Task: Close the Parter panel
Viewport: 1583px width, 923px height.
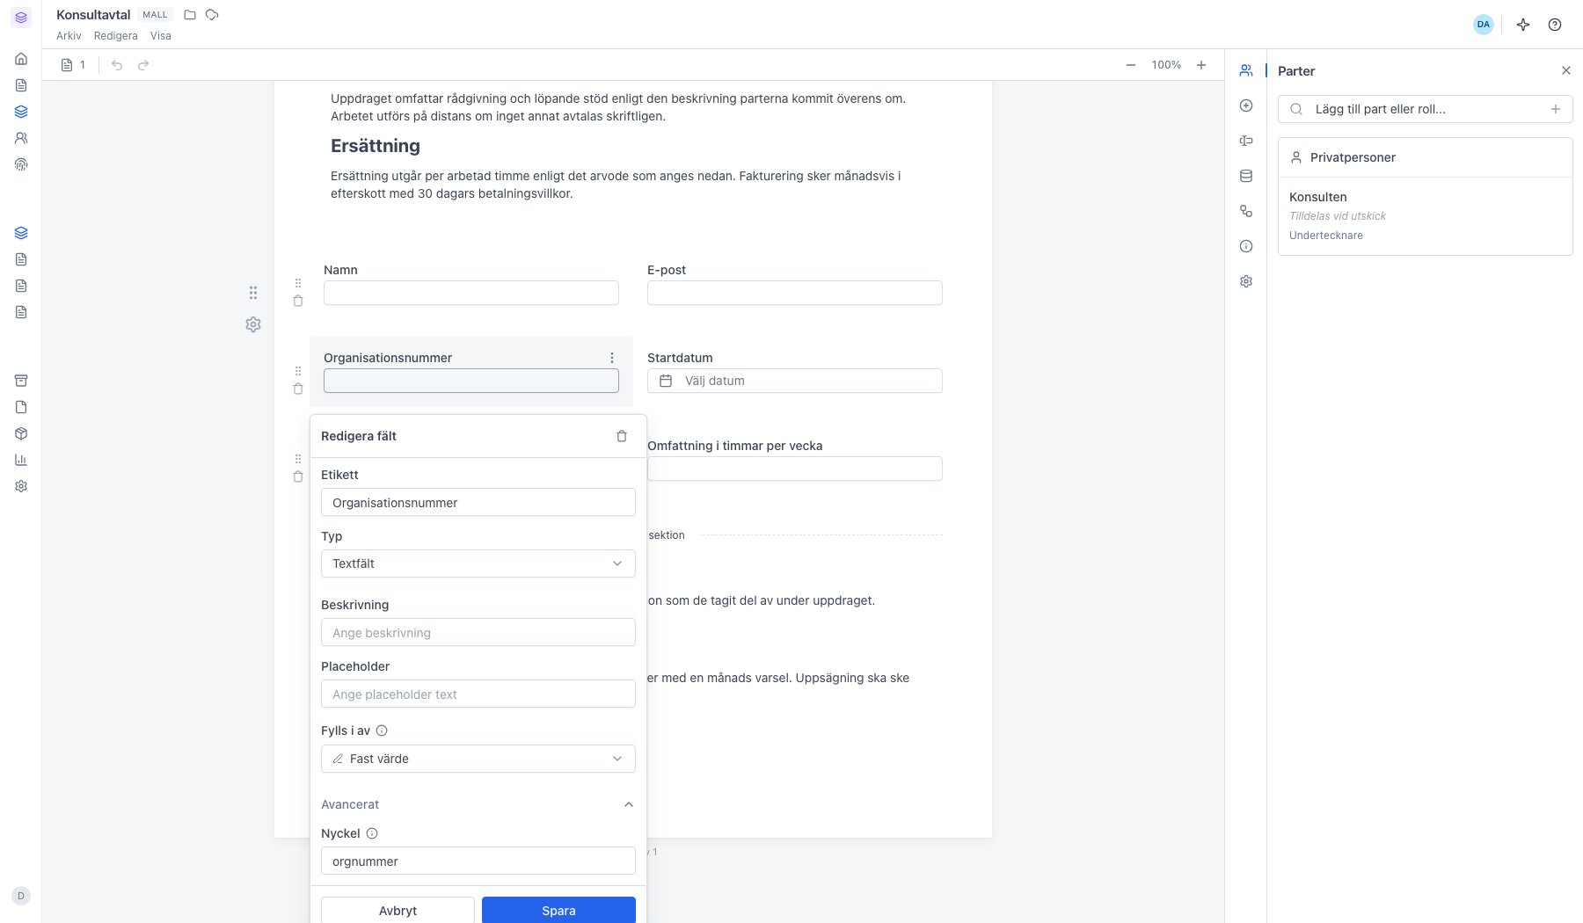Action: click(x=1566, y=70)
